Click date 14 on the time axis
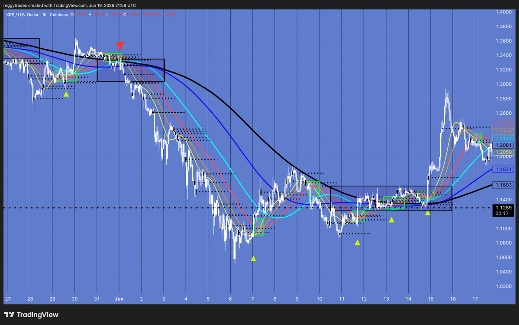519x325 pixels. tap(409, 299)
